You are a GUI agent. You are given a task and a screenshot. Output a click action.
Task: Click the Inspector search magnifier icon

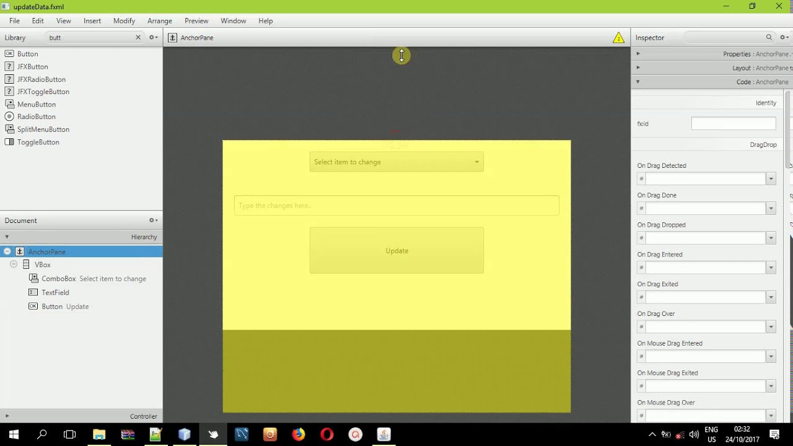pyautogui.click(x=769, y=37)
